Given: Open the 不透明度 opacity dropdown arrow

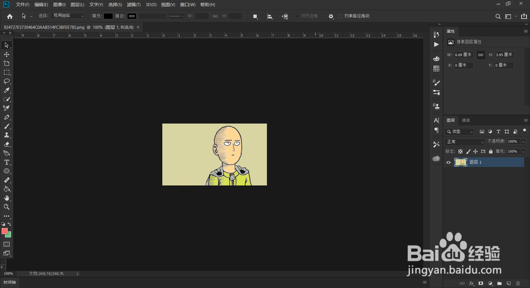Looking at the screenshot, I should coord(523,142).
